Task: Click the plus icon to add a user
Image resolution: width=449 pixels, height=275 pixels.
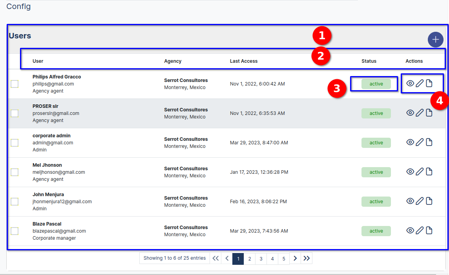Action: 435,39
